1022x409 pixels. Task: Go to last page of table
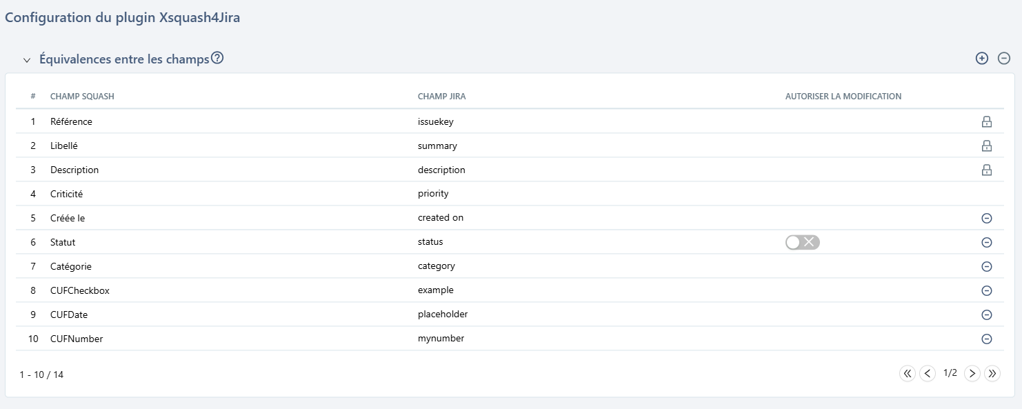click(x=993, y=373)
